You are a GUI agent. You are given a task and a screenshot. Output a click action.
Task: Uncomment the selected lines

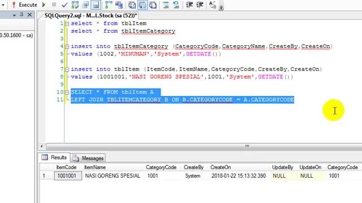pyautogui.click(x=176, y=5)
